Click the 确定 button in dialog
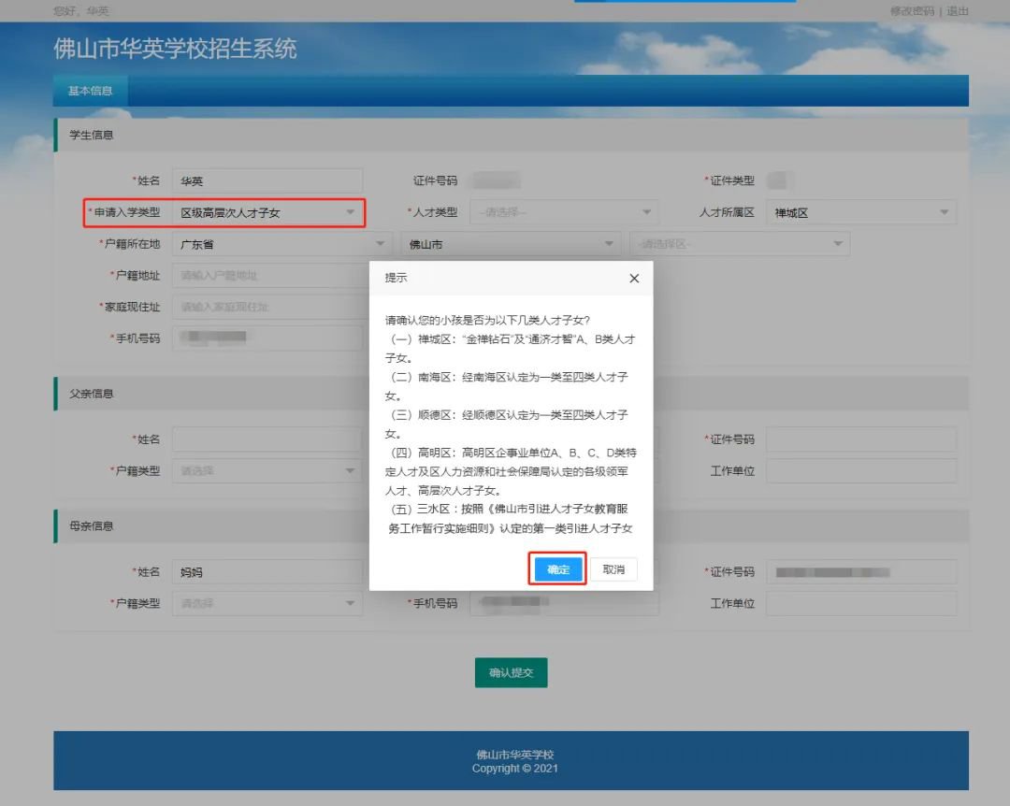 tap(558, 569)
